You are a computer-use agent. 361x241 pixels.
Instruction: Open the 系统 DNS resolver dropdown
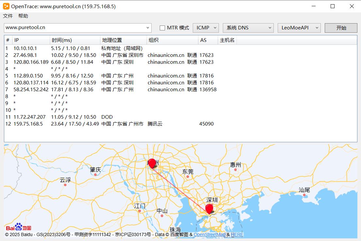pyautogui.click(x=248, y=28)
